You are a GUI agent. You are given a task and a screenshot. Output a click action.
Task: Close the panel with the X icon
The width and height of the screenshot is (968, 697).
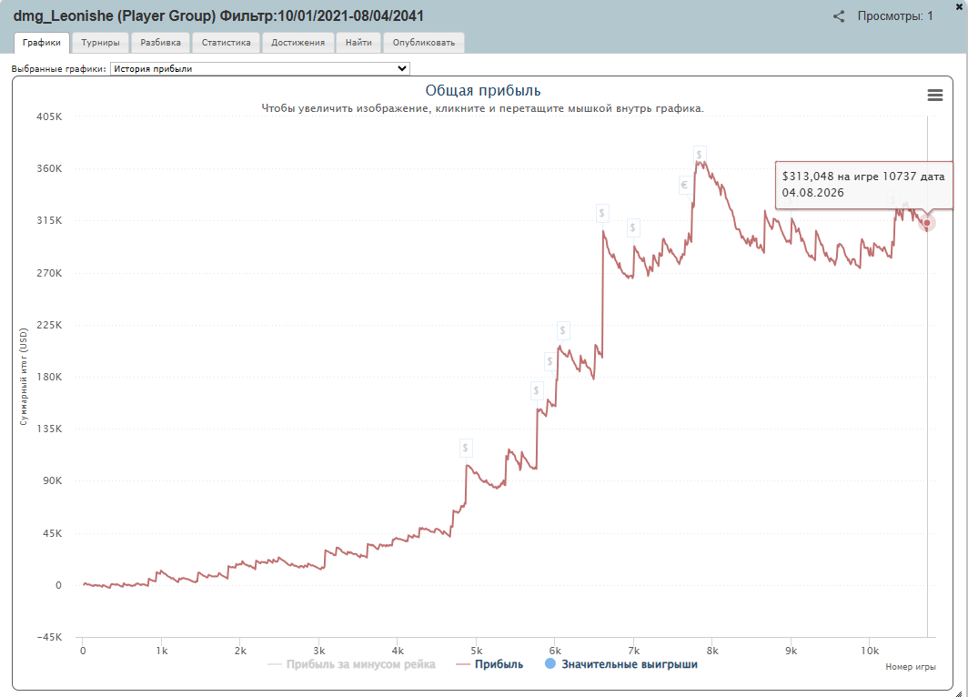pos(959,6)
